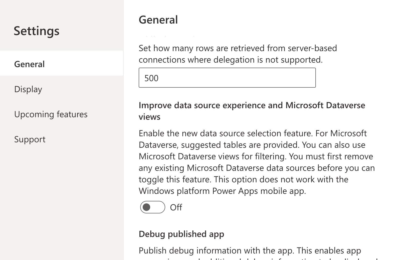
Task: Click the Debug published app heading
Action: (181, 234)
